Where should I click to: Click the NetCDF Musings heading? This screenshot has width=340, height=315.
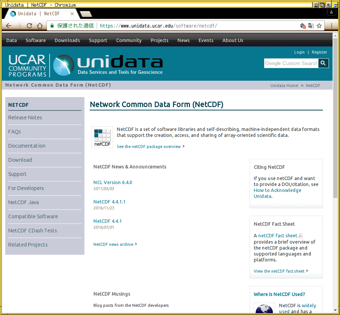click(112, 294)
